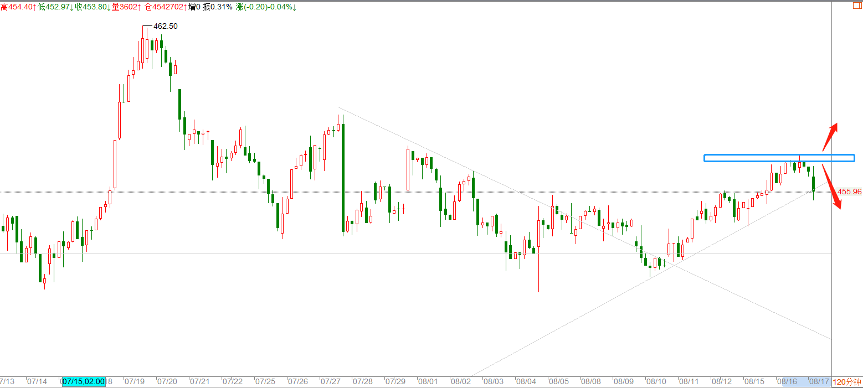
Task: Click the 462.50 peak price label
Action: coord(165,26)
